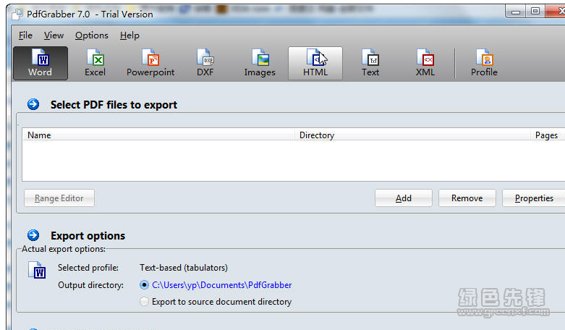Image resolution: width=565 pixels, height=330 pixels.
Task: Select the Excel export format
Action: 95,64
